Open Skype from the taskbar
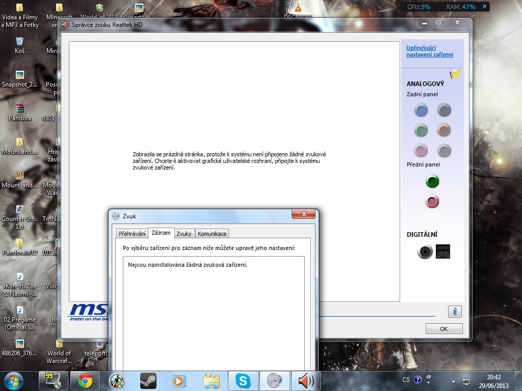Image resolution: width=522 pixels, height=391 pixels. (x=243, y=381)
